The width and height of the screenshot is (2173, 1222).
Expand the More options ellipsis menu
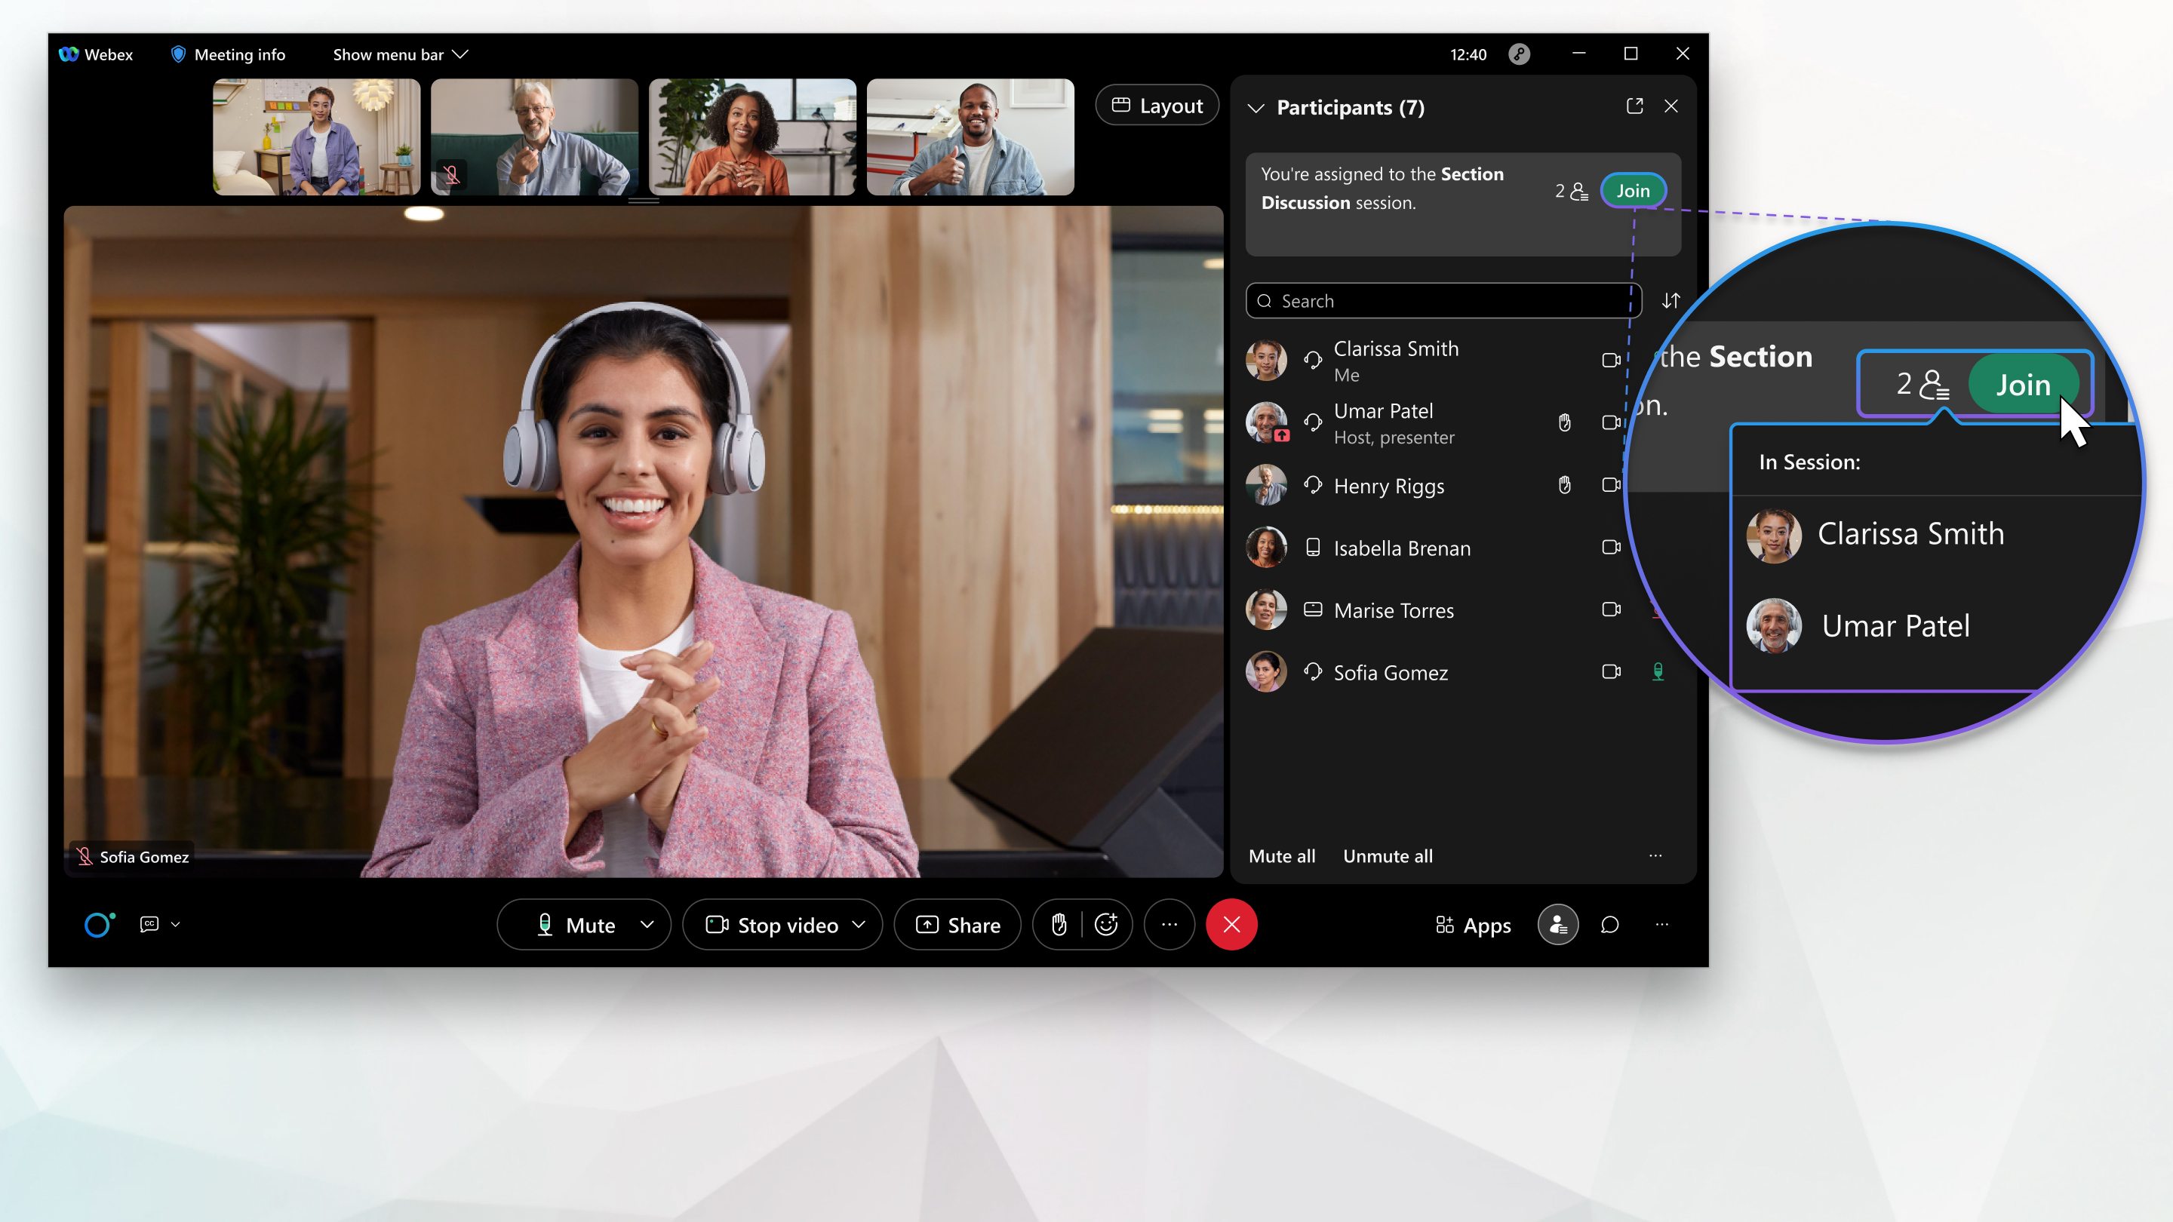[x=1170, y=925]
